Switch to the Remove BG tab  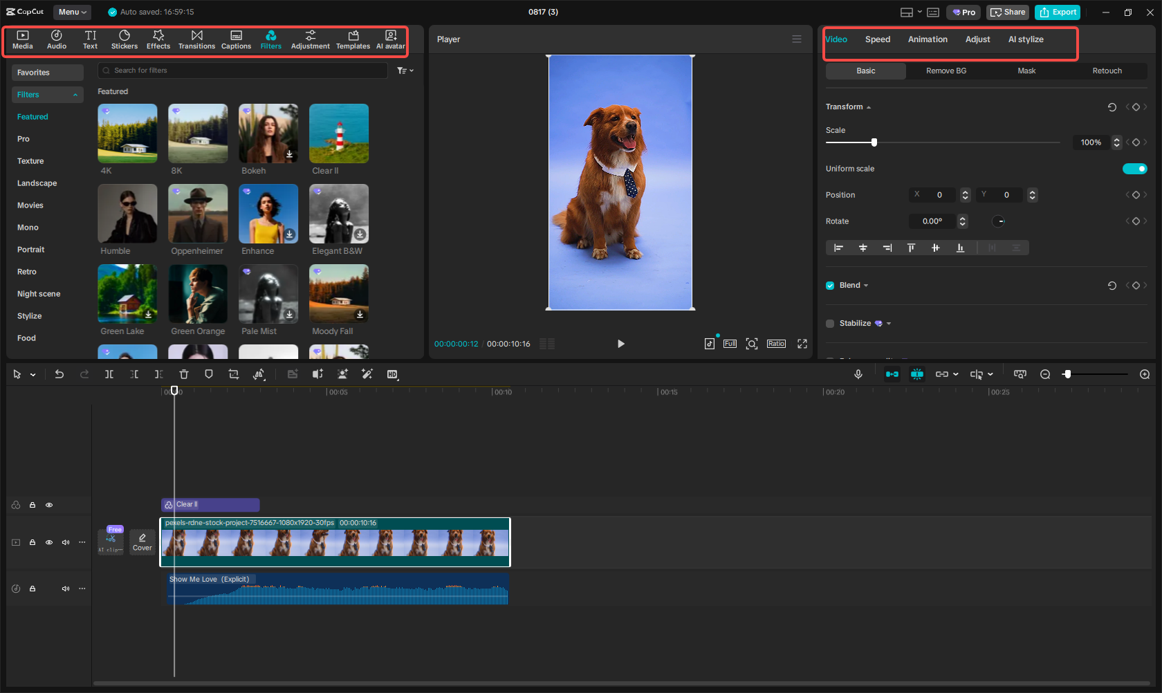946,71
